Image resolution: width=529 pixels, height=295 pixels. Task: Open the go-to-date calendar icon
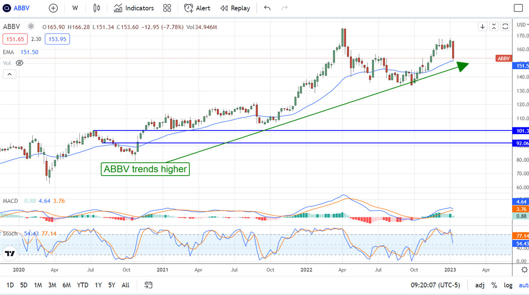(149, 285)
